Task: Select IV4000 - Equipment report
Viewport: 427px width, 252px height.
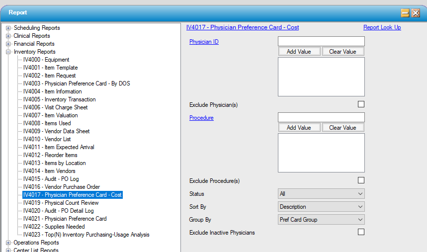Action: point(46,60)
